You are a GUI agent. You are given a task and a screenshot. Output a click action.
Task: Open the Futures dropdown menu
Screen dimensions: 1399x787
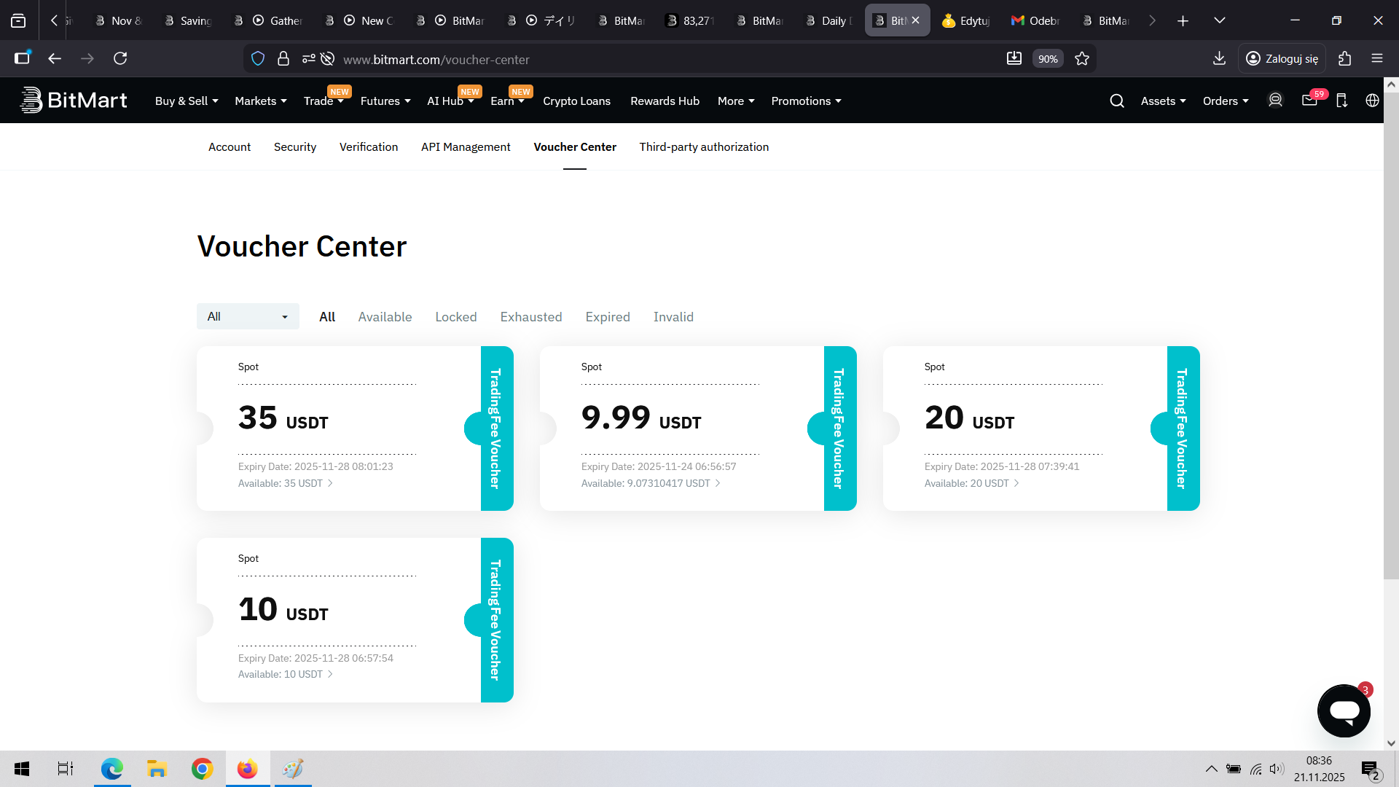point(385,101)
